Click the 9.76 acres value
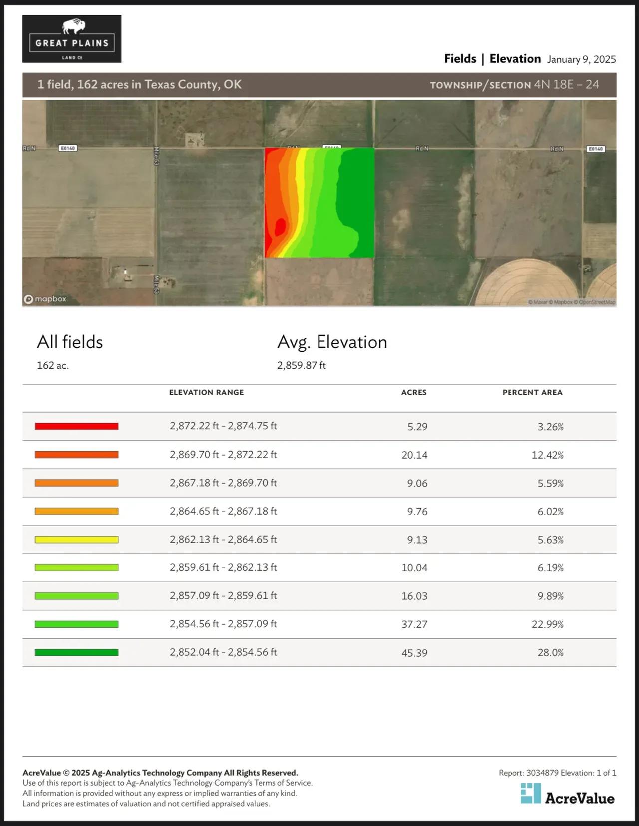 (x=417, y=512)
